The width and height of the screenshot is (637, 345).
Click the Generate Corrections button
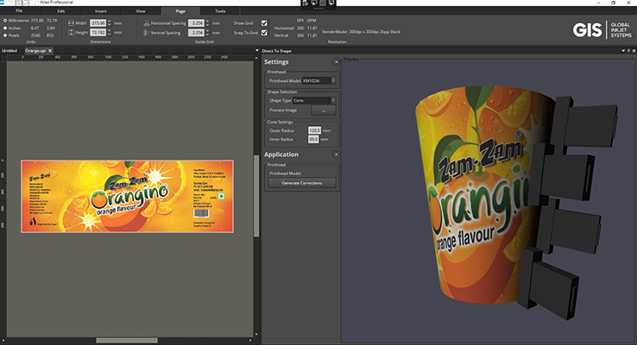(302, 183)
